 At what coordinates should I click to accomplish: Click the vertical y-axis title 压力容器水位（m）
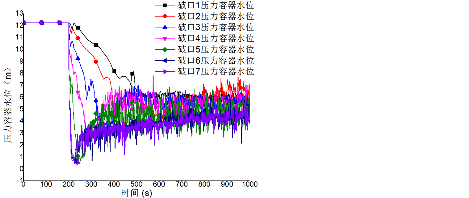(x=8, y=105)
